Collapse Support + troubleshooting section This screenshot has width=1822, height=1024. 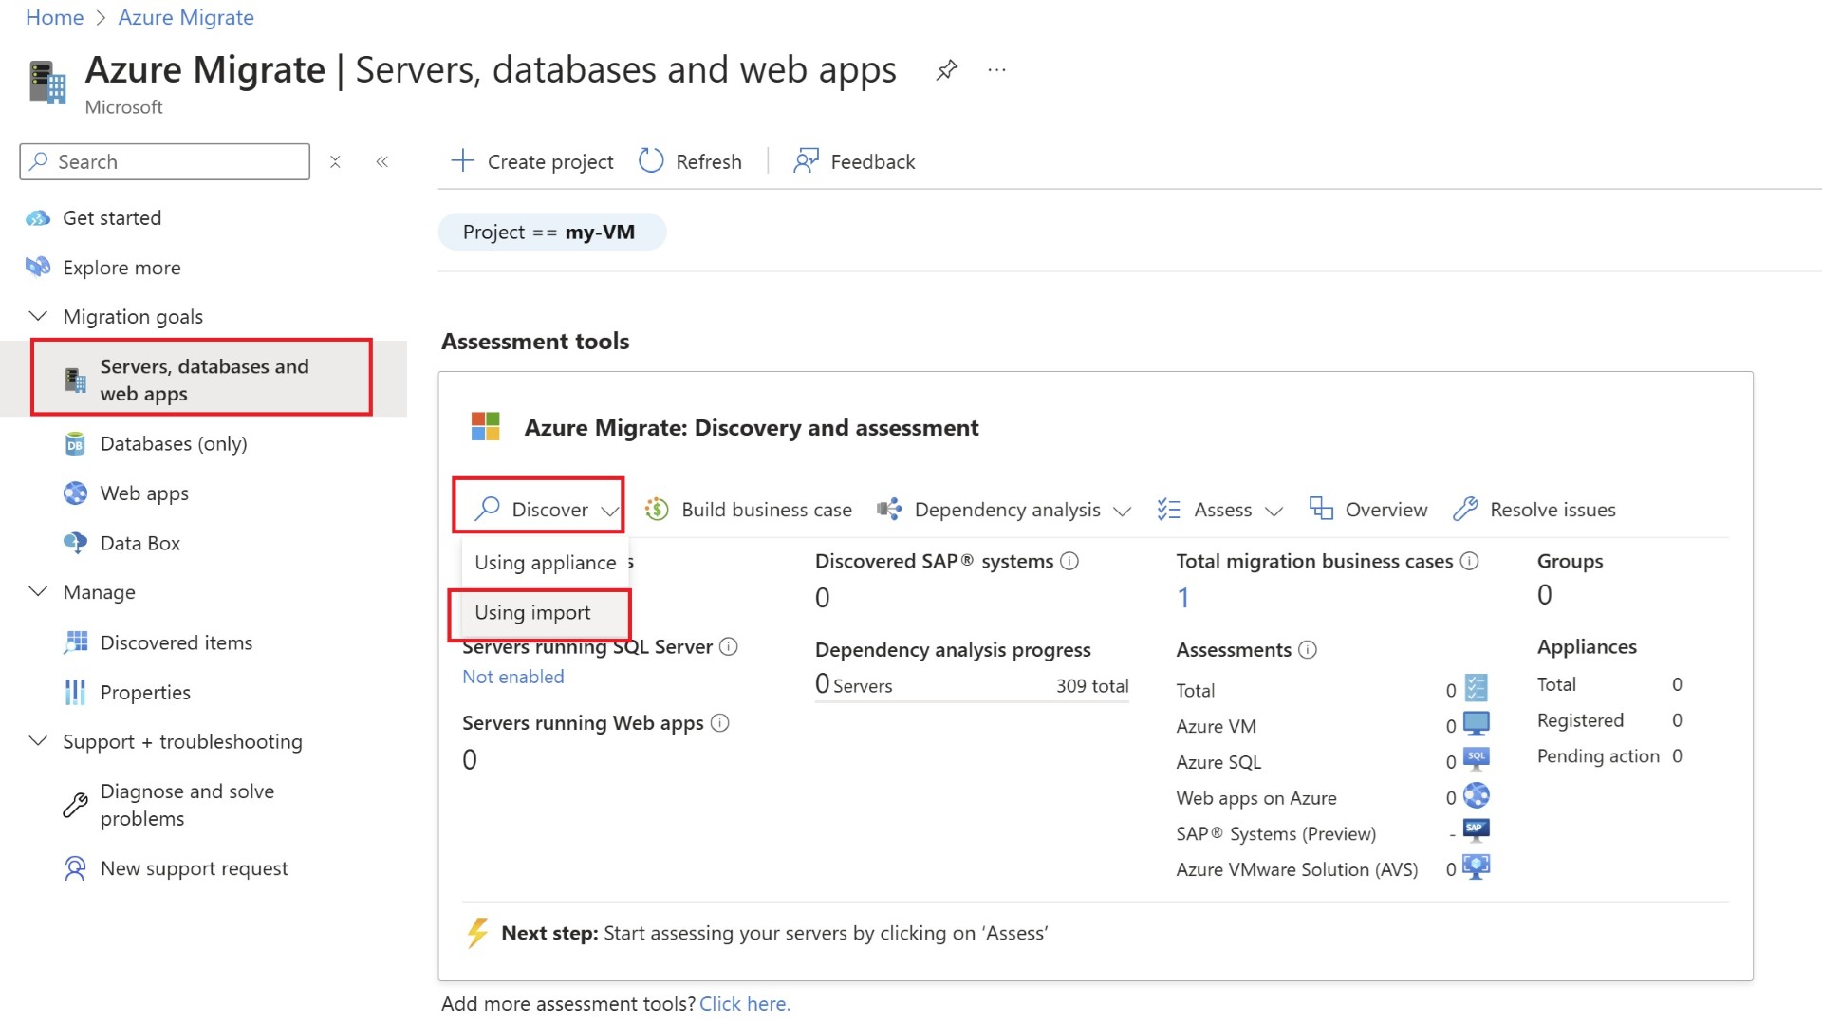[38, 740]
